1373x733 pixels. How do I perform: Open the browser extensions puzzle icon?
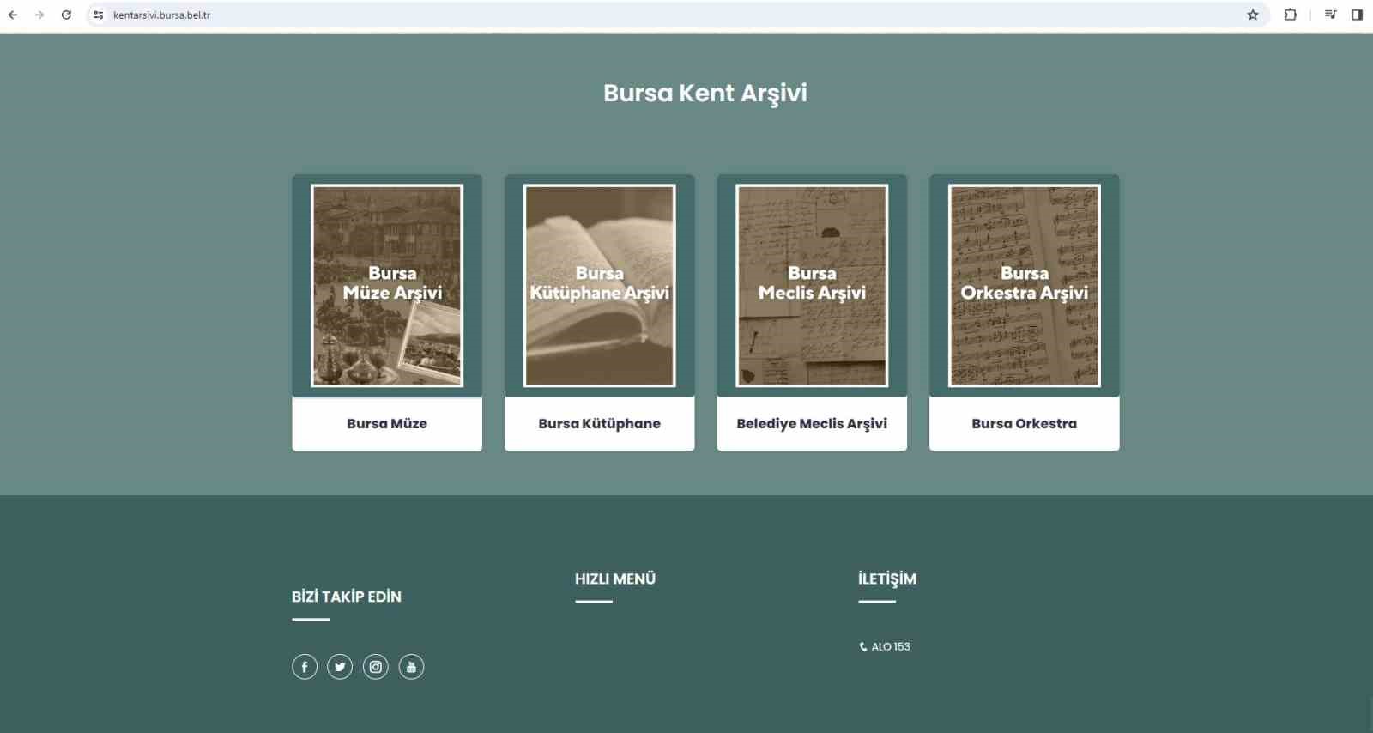pyautogui.click(x=1290, y=15)
